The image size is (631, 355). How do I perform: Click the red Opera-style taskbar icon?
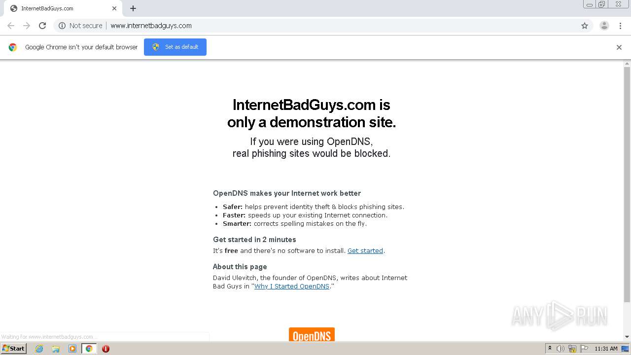point(105,349)
